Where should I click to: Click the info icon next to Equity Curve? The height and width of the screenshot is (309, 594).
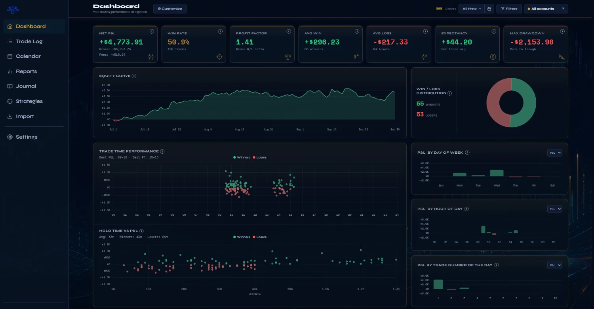coord(134,76)
